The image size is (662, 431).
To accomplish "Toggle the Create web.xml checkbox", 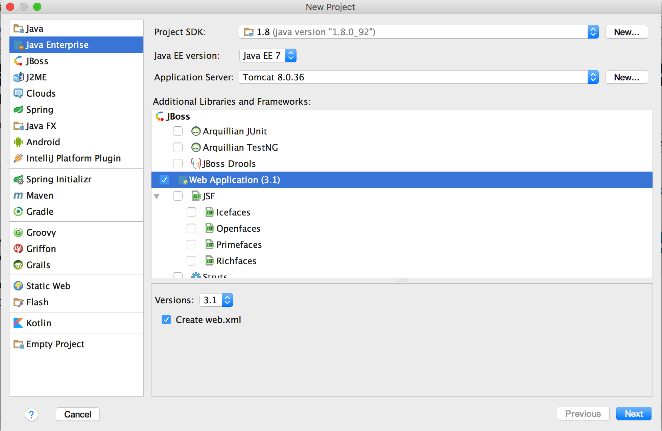I will (166, 320).
